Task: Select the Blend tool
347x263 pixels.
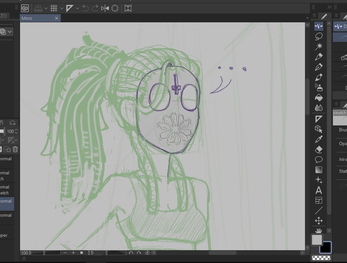Action: pyautogui.click(x=319, y=108)
